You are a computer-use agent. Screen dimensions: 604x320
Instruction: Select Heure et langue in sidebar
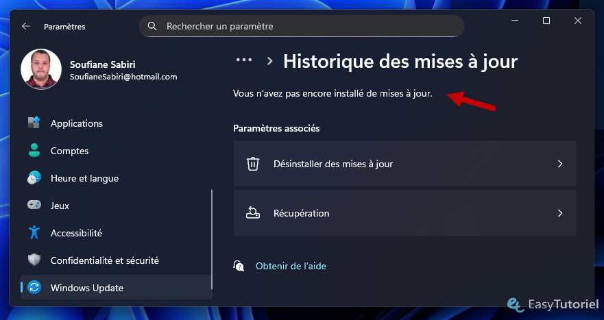tap(84, 178)
